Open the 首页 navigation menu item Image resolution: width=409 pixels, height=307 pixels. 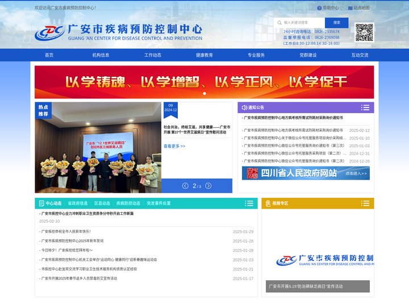pos(49,55)
